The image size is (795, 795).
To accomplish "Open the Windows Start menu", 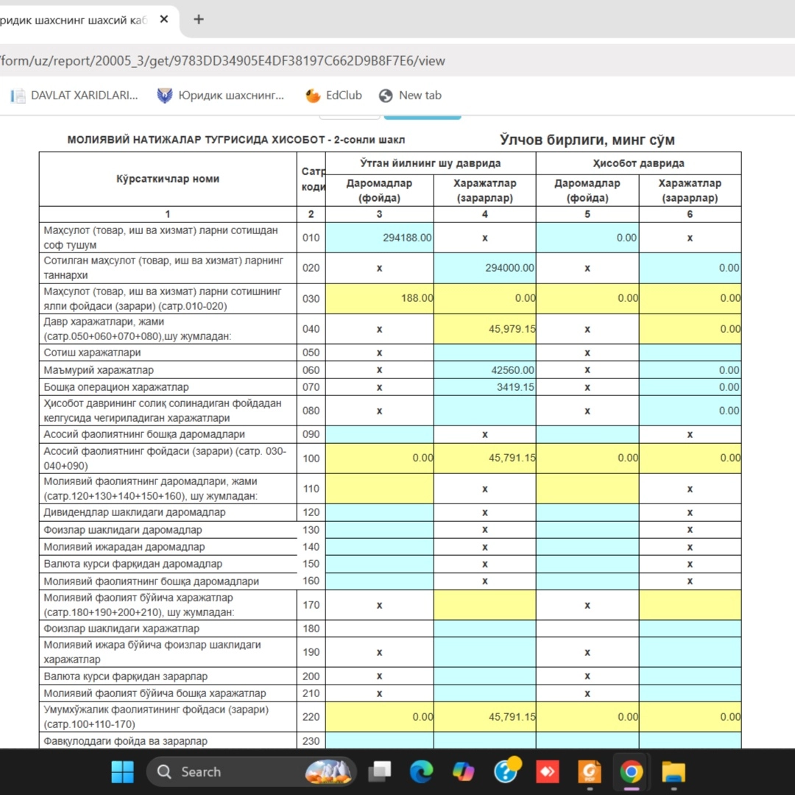I will [123, 771].
